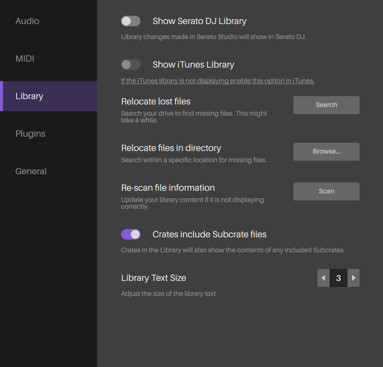Click the Show iTunes Library label
383x367 pixels.
point(193,65)
